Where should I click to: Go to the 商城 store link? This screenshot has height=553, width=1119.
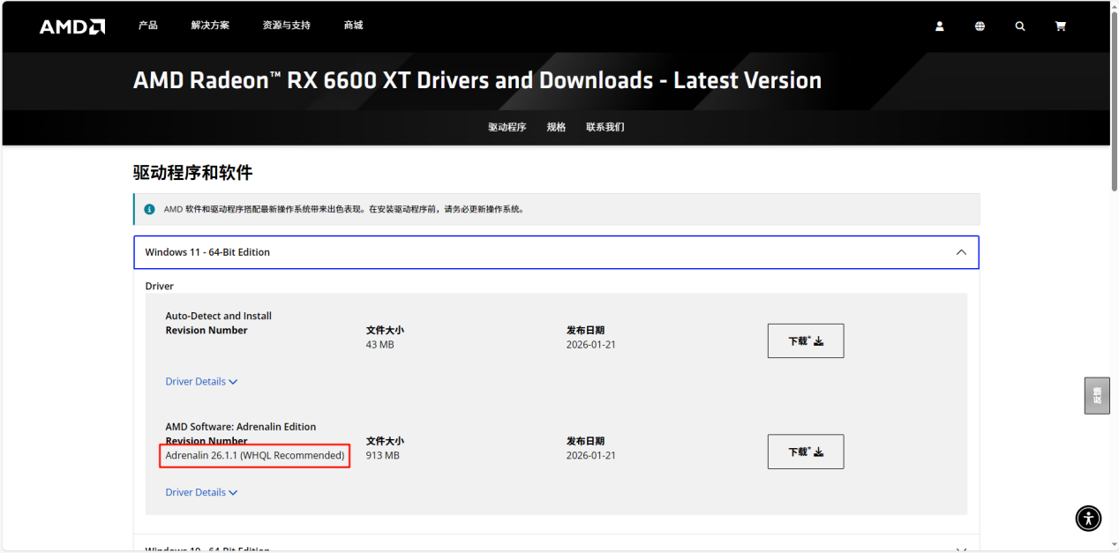(353, 26)
